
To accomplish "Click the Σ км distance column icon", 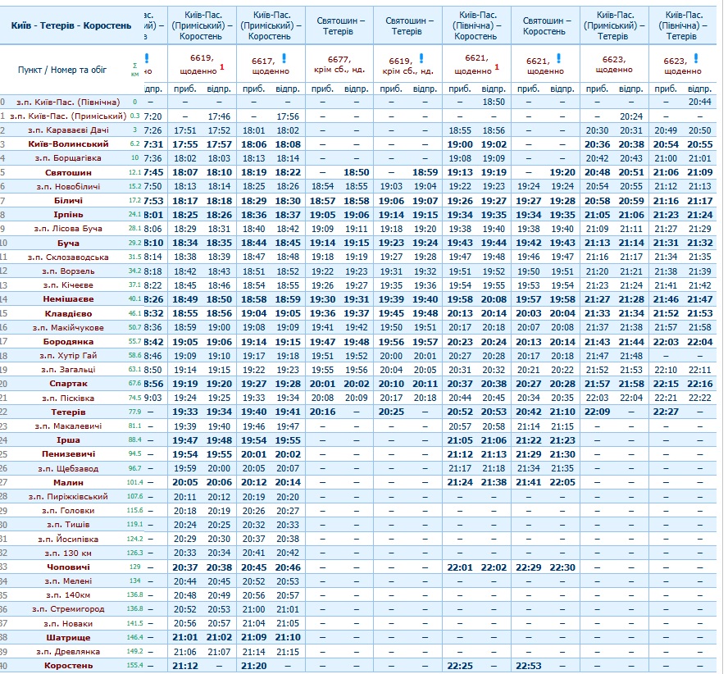I will tap(135, 69).
